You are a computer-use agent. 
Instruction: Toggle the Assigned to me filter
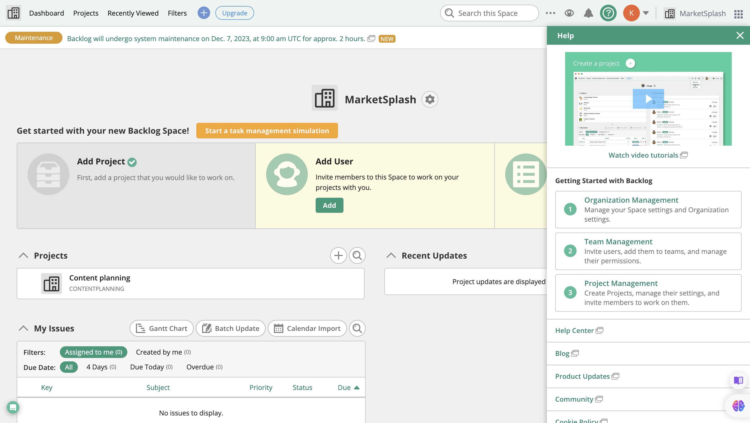pos(93,352)
